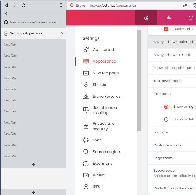Click the cube icon beside IPFS
The width and height of the screenshot is (196, 195).
[86, 187]
